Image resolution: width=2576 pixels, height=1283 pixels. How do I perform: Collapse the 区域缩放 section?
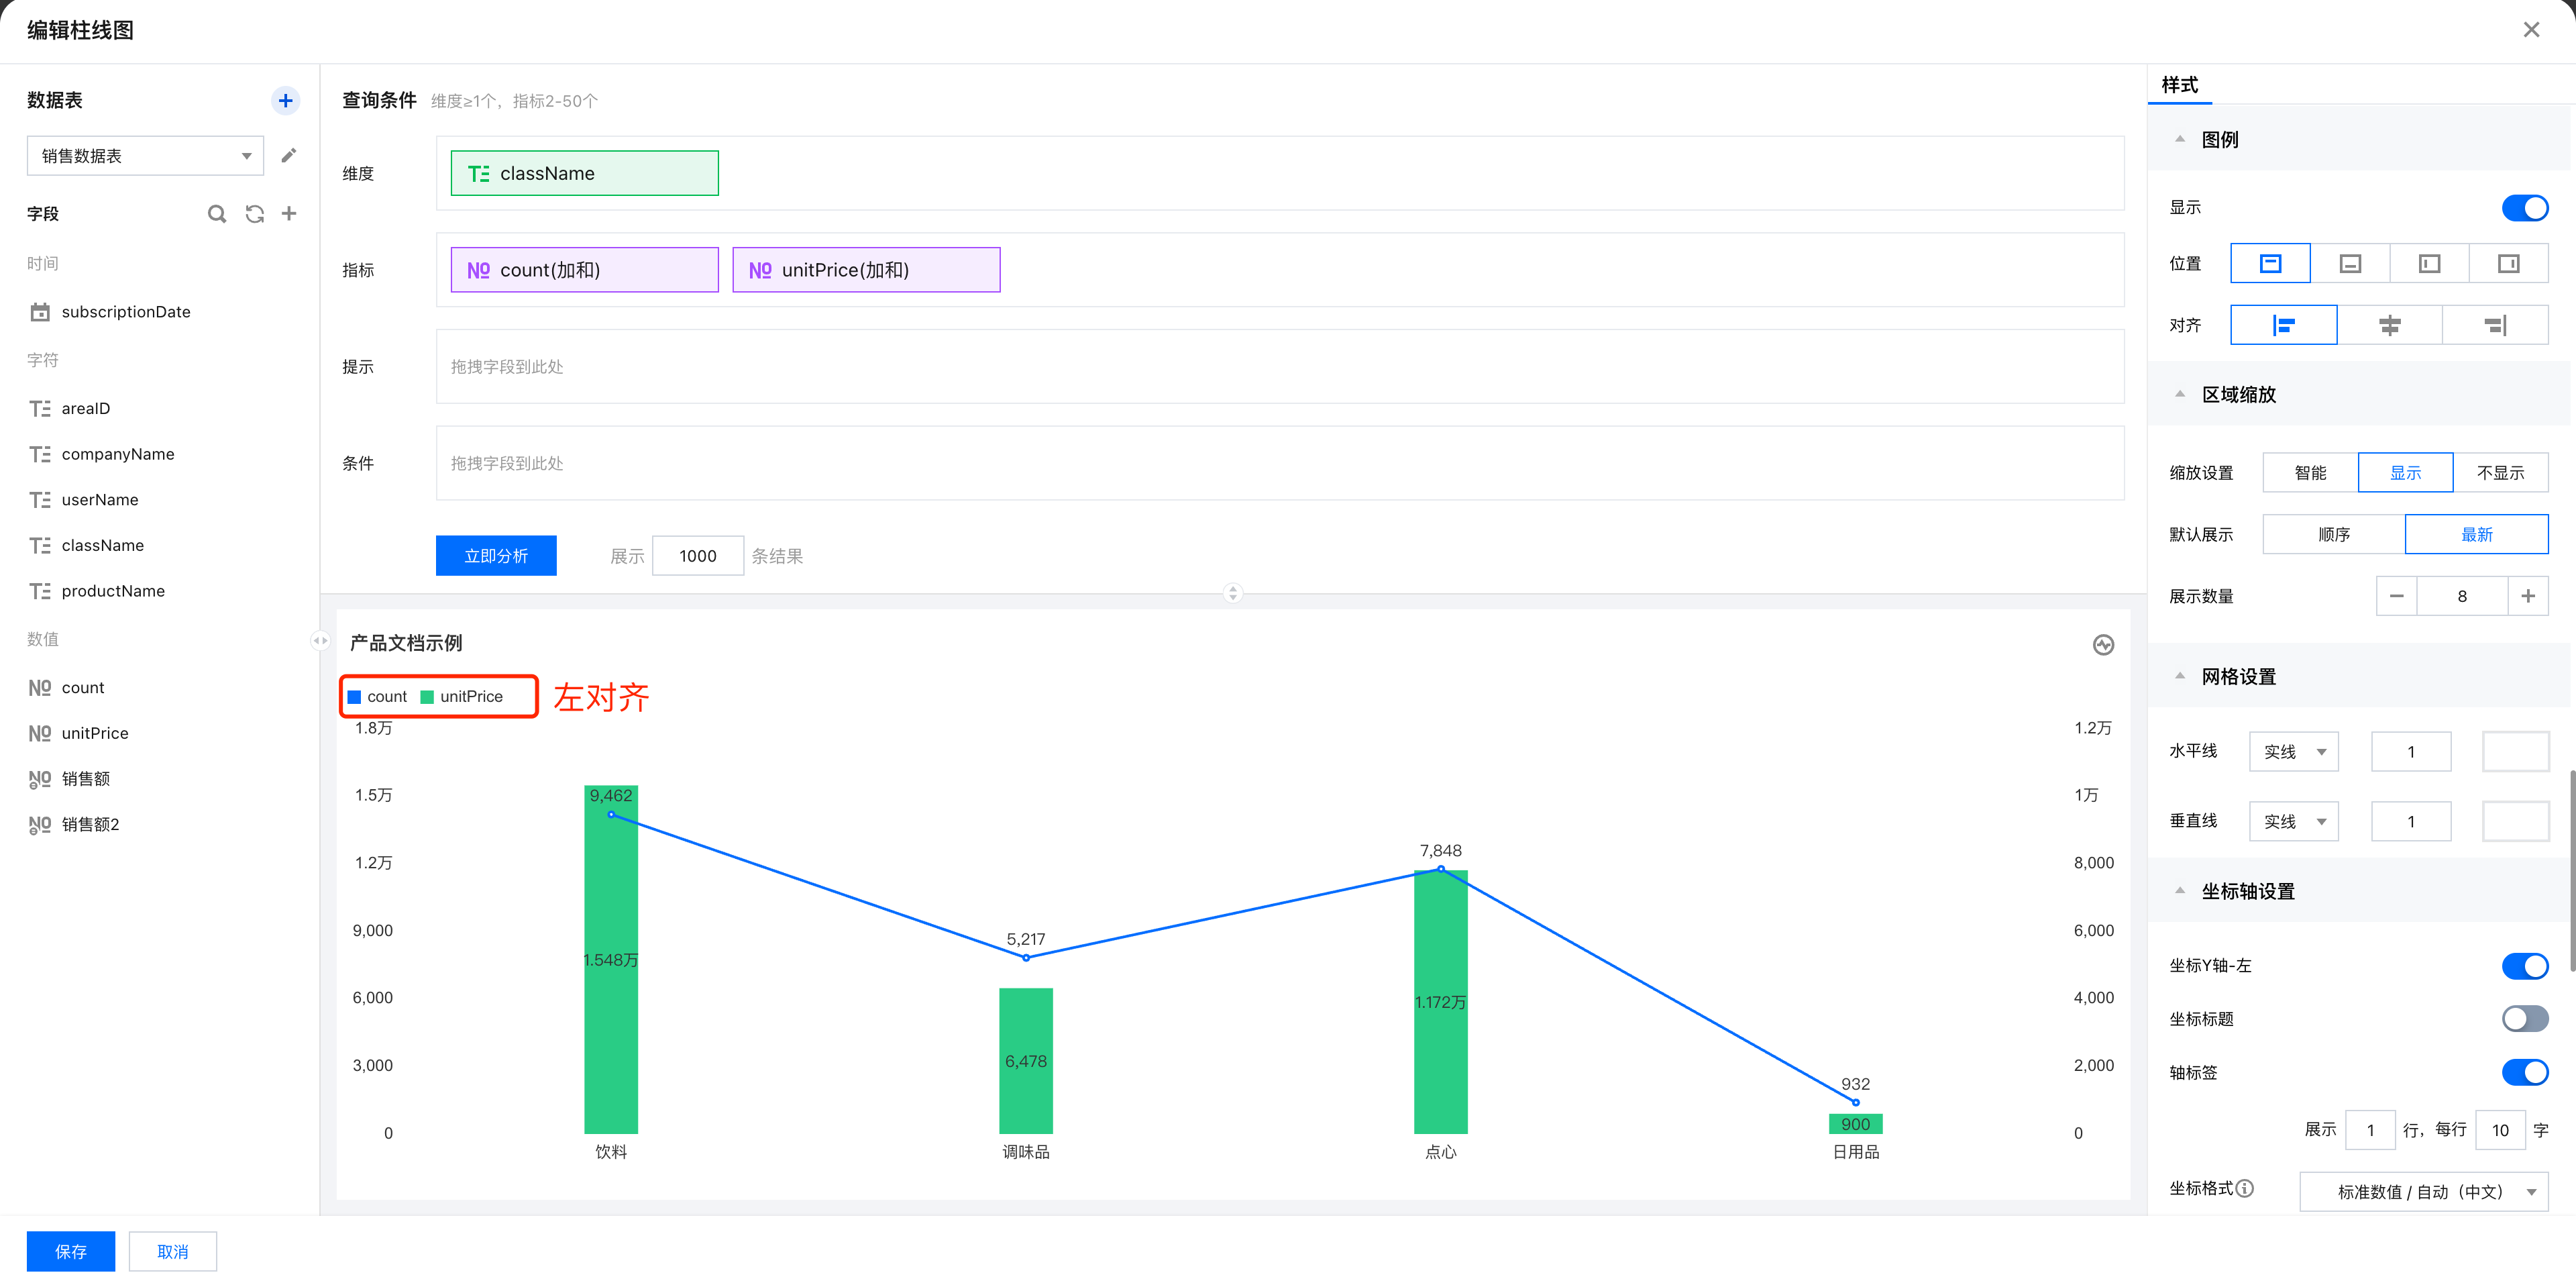click(2180, 394)
